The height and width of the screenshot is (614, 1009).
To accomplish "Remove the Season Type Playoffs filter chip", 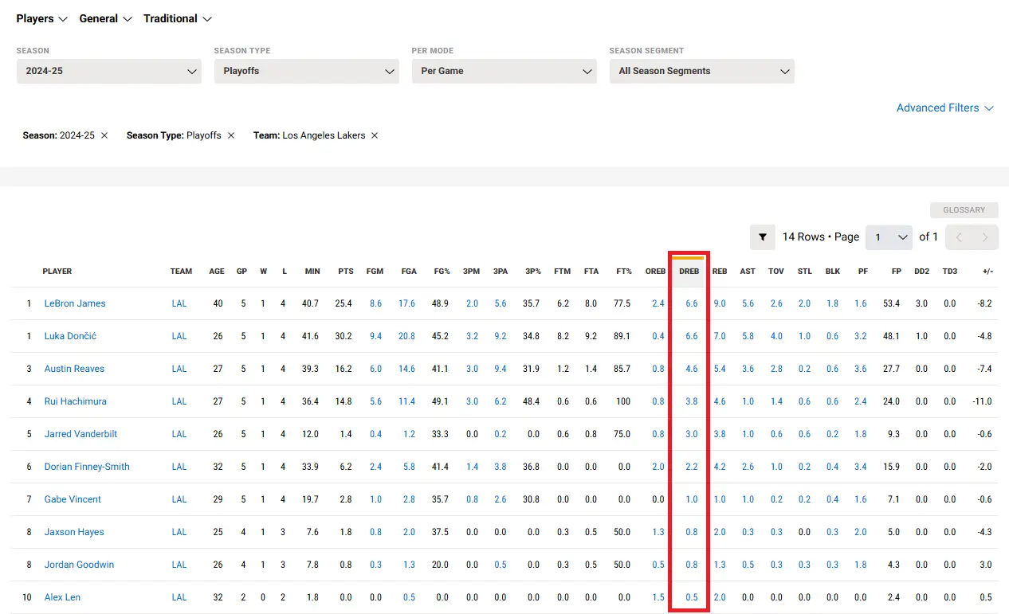I will [x=231, y=135].
